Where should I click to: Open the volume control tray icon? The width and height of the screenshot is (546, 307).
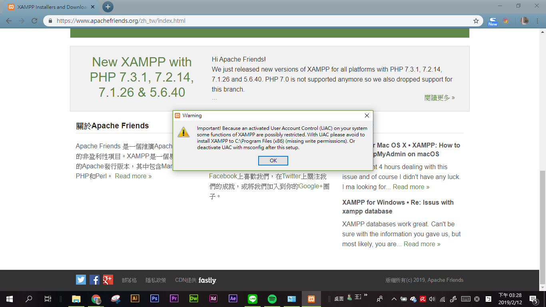click(432, 299)
